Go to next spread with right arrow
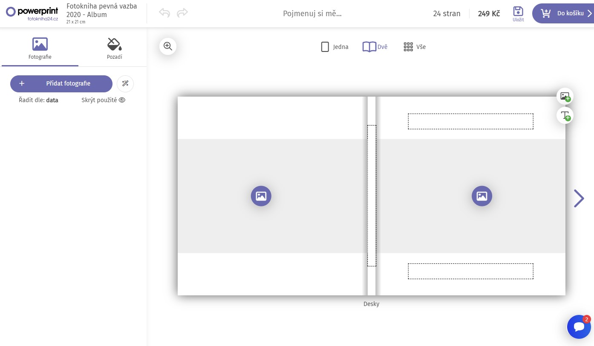Viewport: 594px width, 346px height. pyautogui.click(x=579, y=198)
